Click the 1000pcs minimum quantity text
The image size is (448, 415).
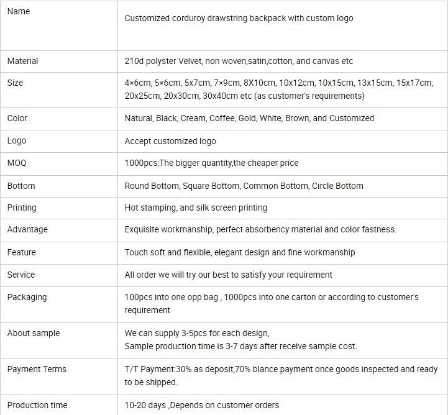(x=211, y=163)
